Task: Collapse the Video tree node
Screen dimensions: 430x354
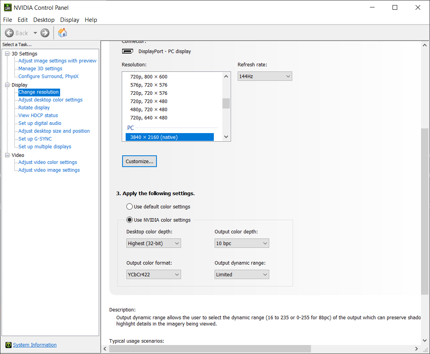Action: pyautogui.click(x=7, y=155)
